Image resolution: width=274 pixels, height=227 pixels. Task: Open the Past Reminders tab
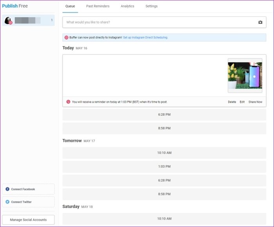tap(98, 6)
